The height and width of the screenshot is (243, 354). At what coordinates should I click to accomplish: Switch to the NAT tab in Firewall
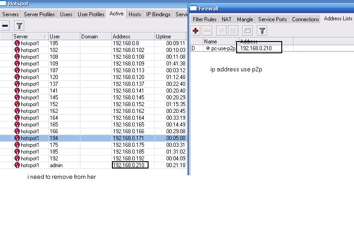click(227, 19)
